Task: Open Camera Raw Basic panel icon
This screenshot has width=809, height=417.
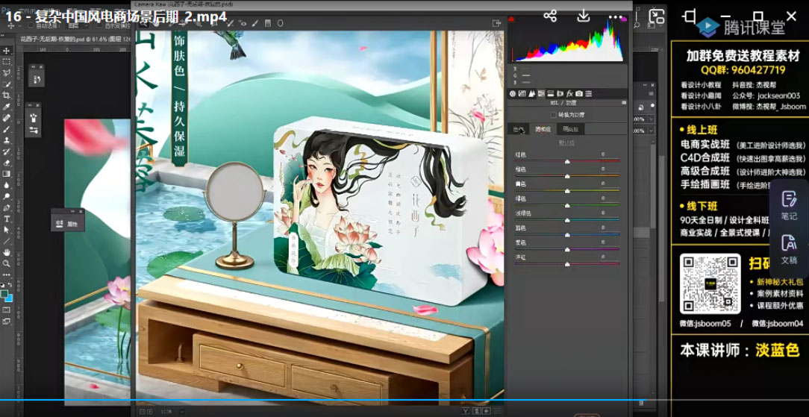Action: coord(513,93)
